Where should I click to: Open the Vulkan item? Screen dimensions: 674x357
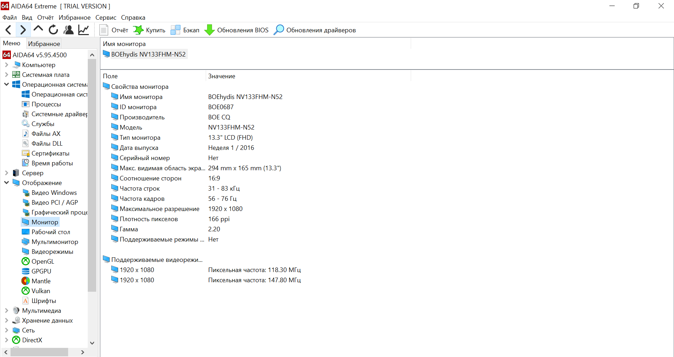pos(36,291)
